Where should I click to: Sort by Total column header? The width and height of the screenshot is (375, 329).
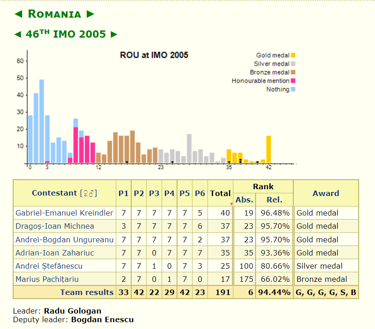[x=220, y=193]
